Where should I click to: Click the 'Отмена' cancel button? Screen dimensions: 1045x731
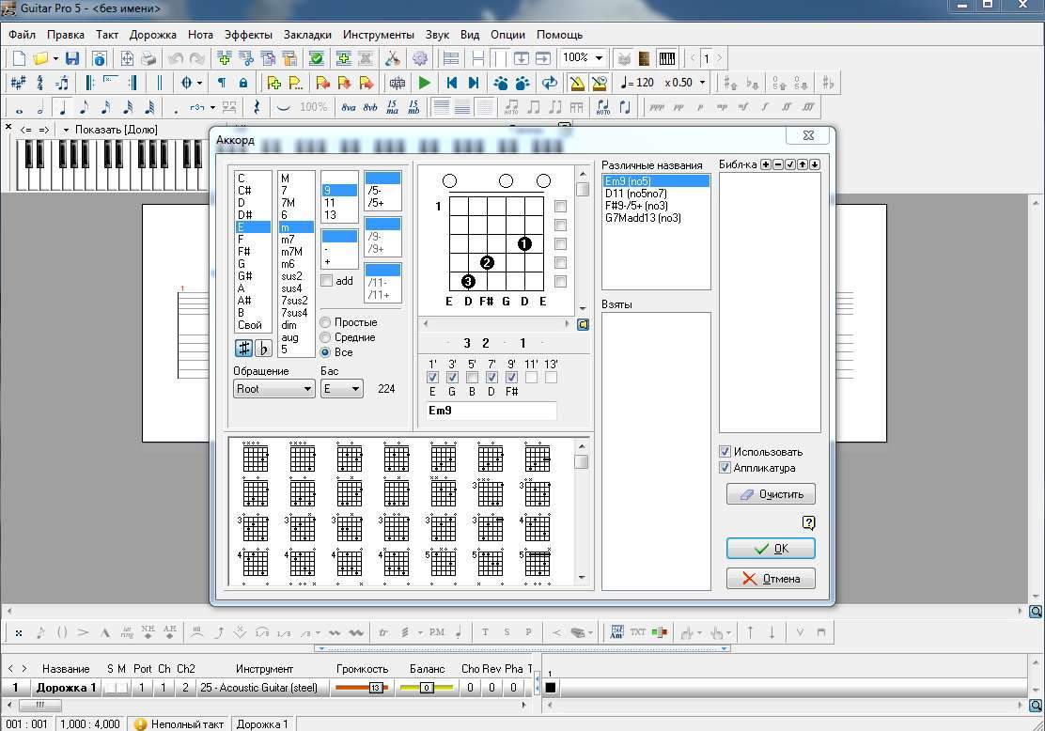pos(771,579)
